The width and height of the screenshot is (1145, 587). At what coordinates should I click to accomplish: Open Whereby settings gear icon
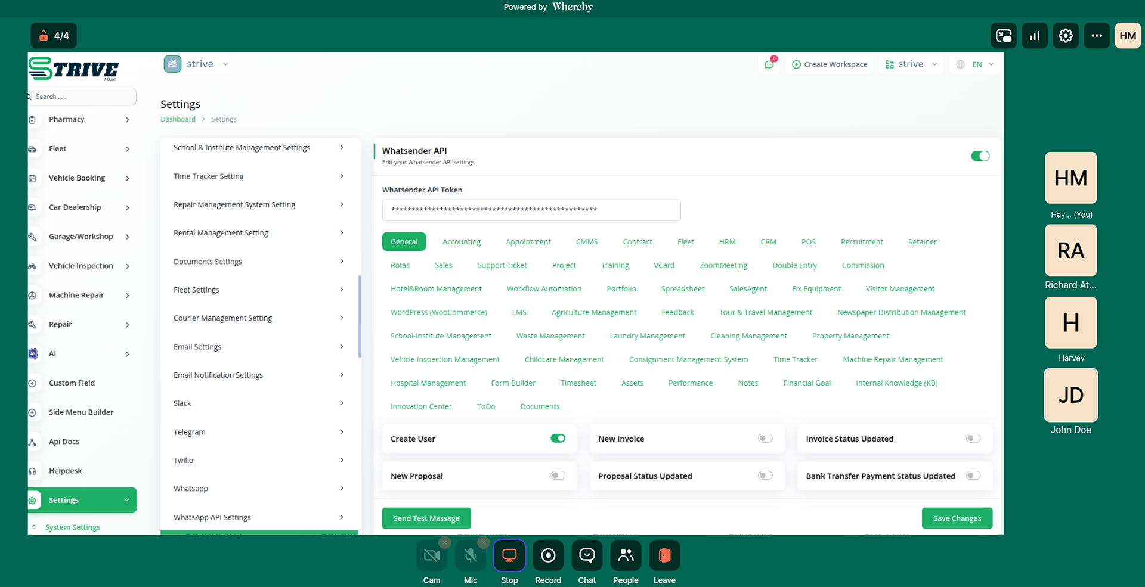[1066, 36]
